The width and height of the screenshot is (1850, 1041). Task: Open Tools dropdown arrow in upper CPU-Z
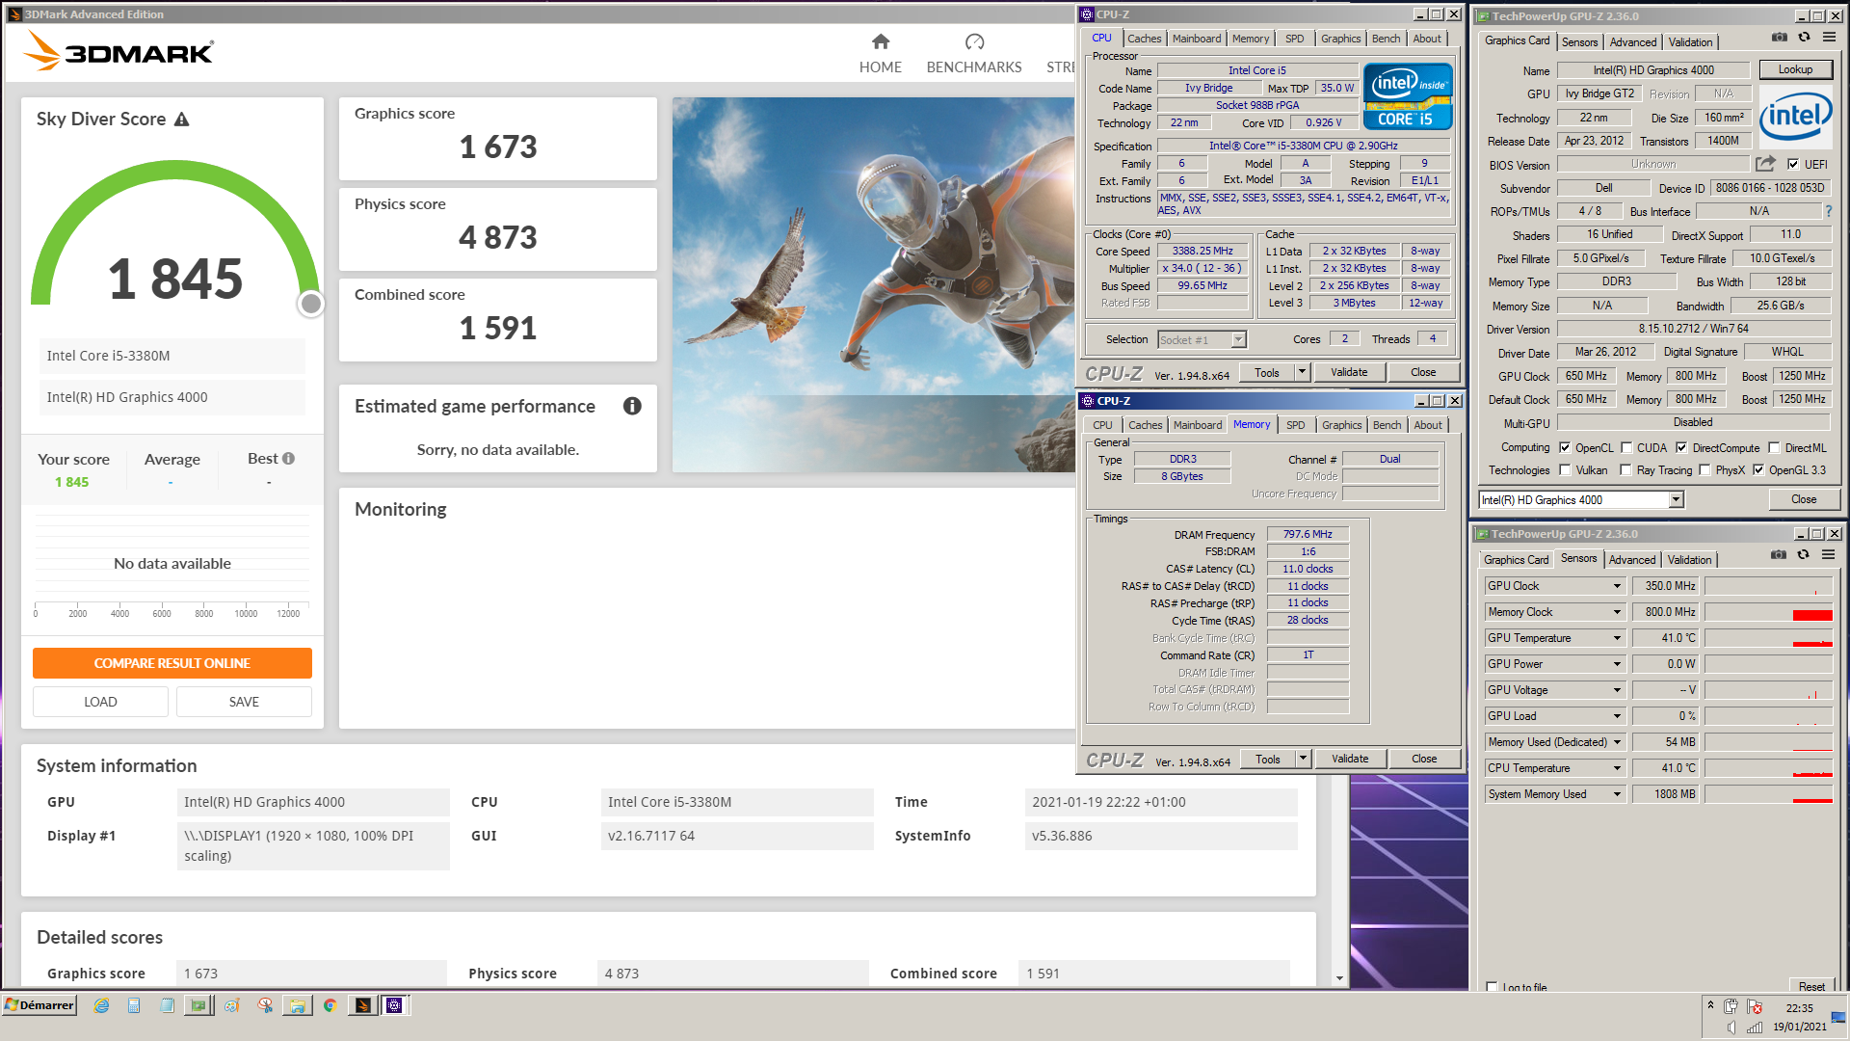1302,372
